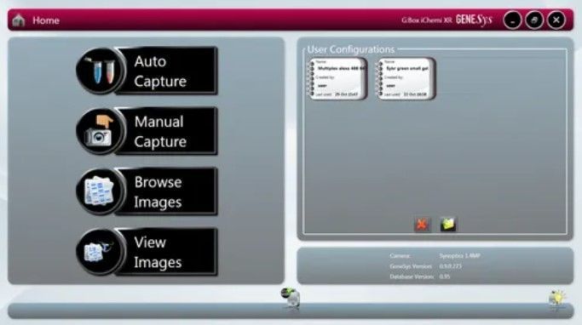The image size is (582, 325).
Task: Click the yellow lightbulb icon at bottom right
Action: [x=556, y=299]
